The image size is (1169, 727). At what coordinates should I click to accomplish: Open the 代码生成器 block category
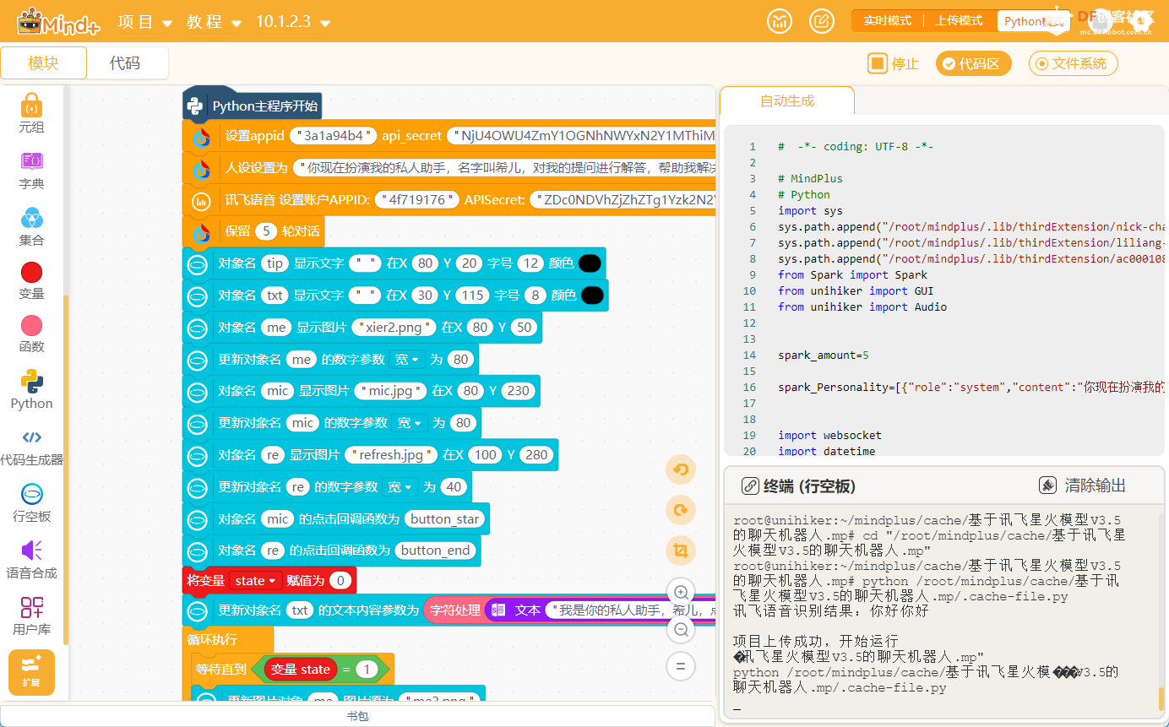tap(31, 447)
